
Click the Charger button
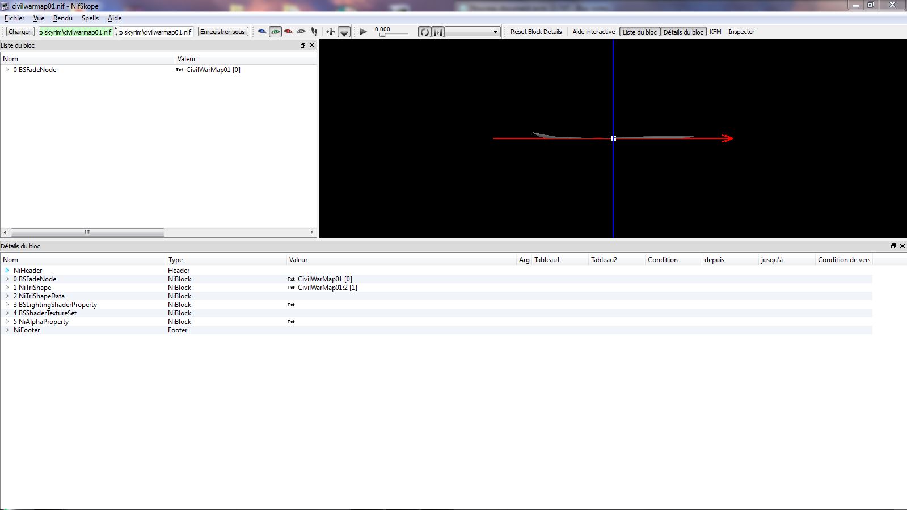(20, 32)
